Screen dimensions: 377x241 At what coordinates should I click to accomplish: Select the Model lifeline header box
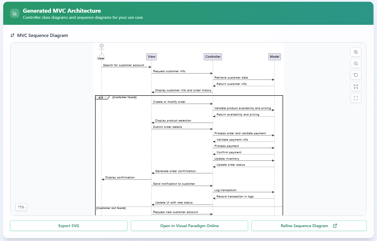274,57
